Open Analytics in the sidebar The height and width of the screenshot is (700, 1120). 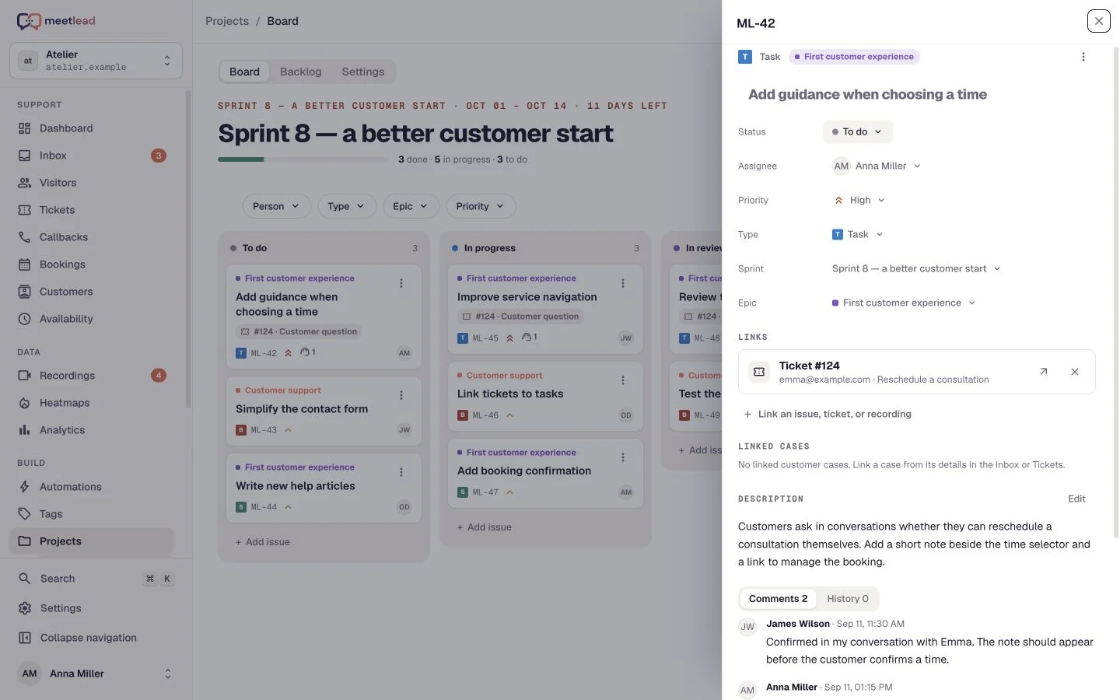coord(92,430)
